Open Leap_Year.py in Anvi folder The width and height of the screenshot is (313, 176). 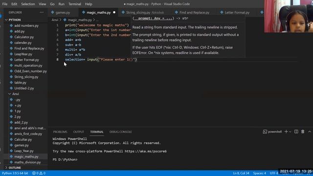[24, 151]
